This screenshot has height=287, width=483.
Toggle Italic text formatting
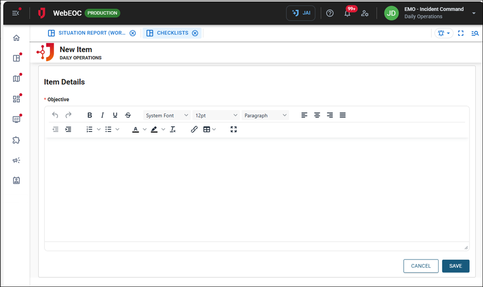[102, 115]
